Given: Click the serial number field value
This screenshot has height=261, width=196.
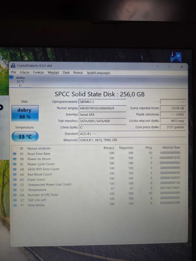Looking at the screenshot, I should pos(102,108).
